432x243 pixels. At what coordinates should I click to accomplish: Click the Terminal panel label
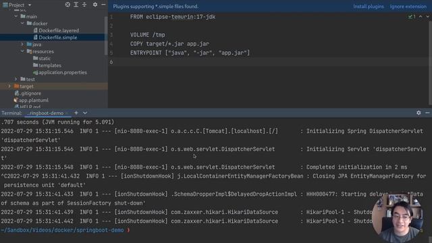(11, 113)
